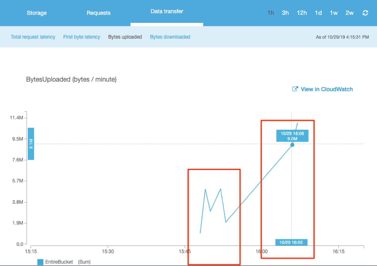The height and width of the screenshot is (266, 377).
Task: Set time range to 1h
Action: 271,13
